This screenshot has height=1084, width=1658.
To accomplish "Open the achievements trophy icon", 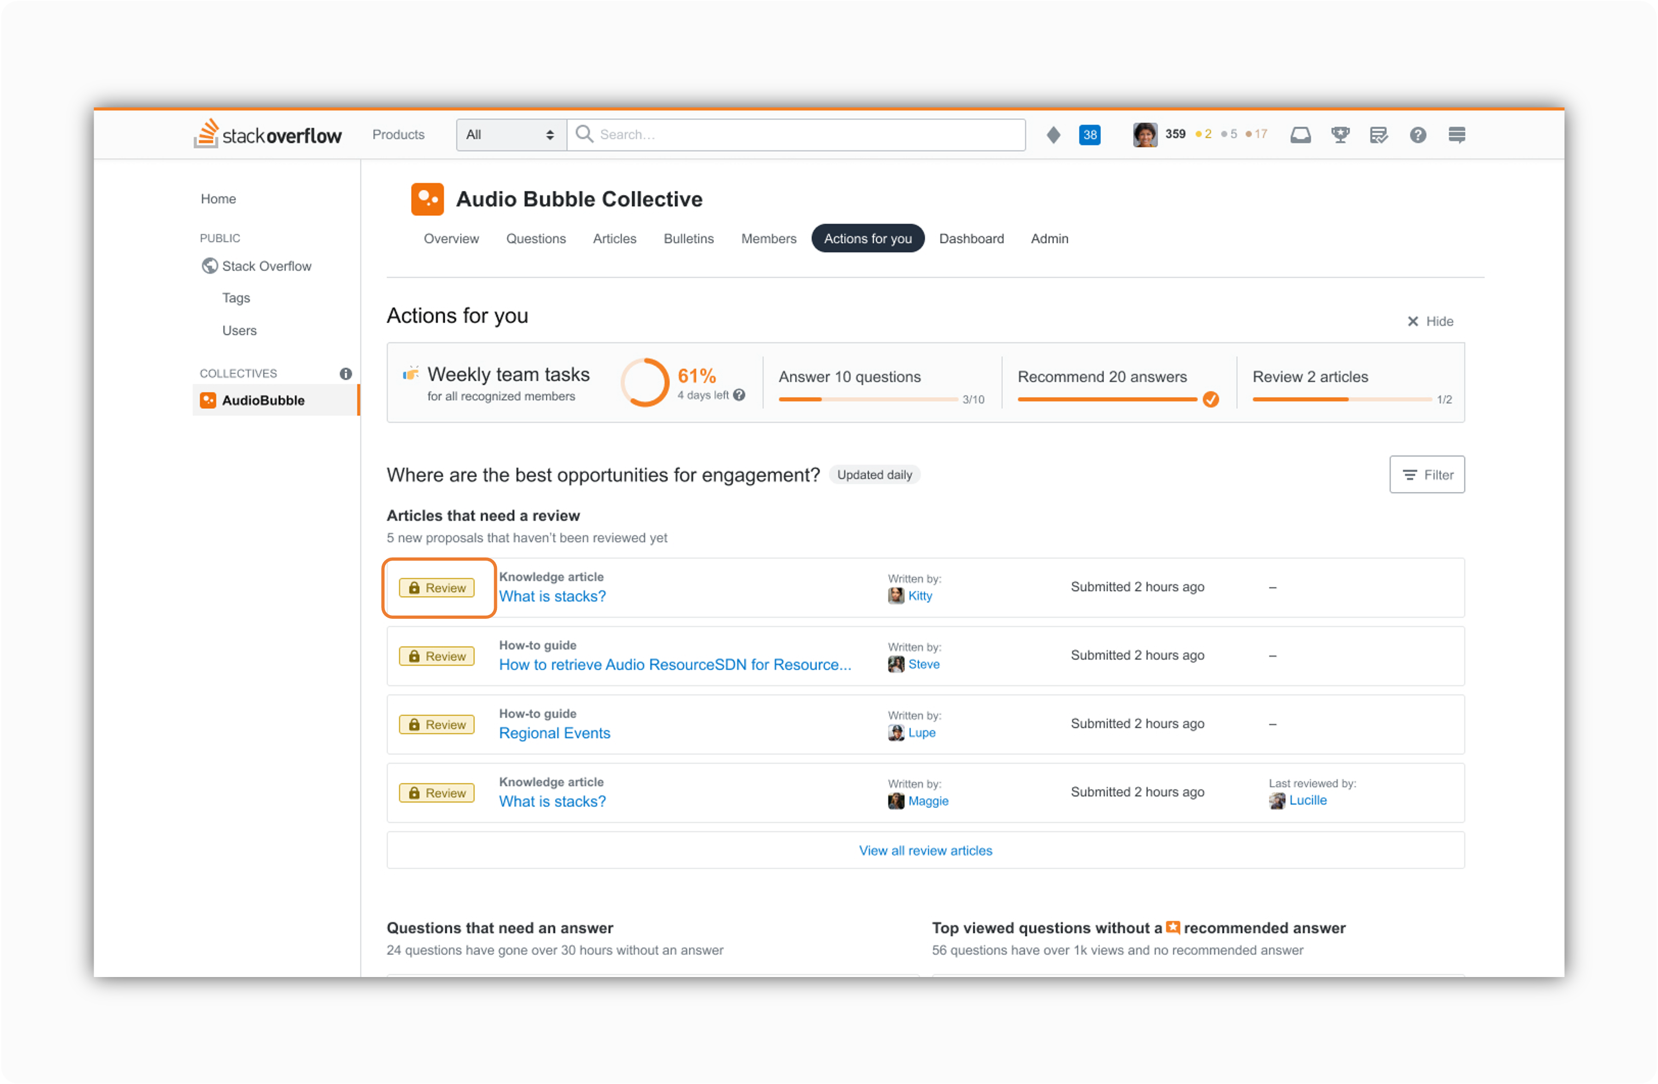I will [x=1340, y=134].
